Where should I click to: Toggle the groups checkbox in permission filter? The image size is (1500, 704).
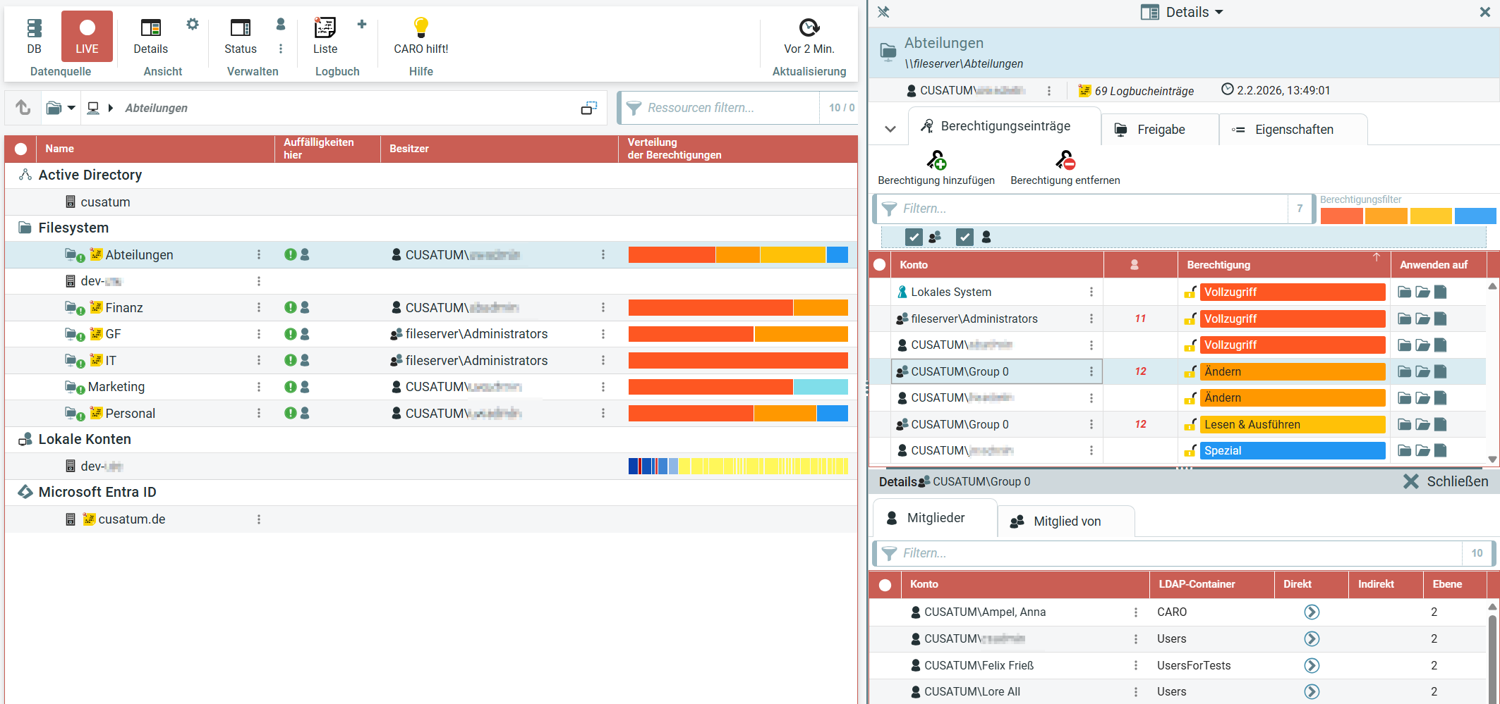[x=914, y=237]
